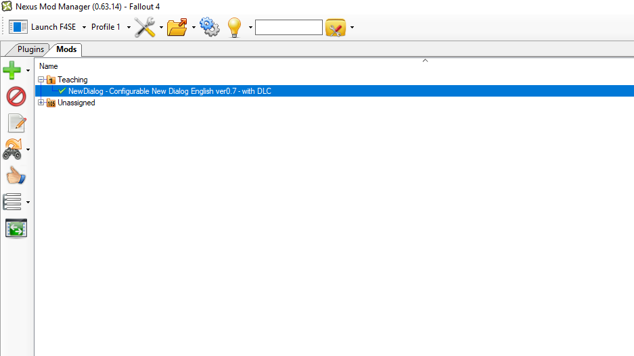The height and width of the screenshot is (356, 634).
Task: Open the check updates dropdown arrow
Action: tap(28, 150)
